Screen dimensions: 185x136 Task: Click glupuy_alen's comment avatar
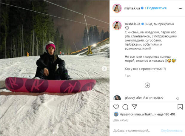click(117, 98)
